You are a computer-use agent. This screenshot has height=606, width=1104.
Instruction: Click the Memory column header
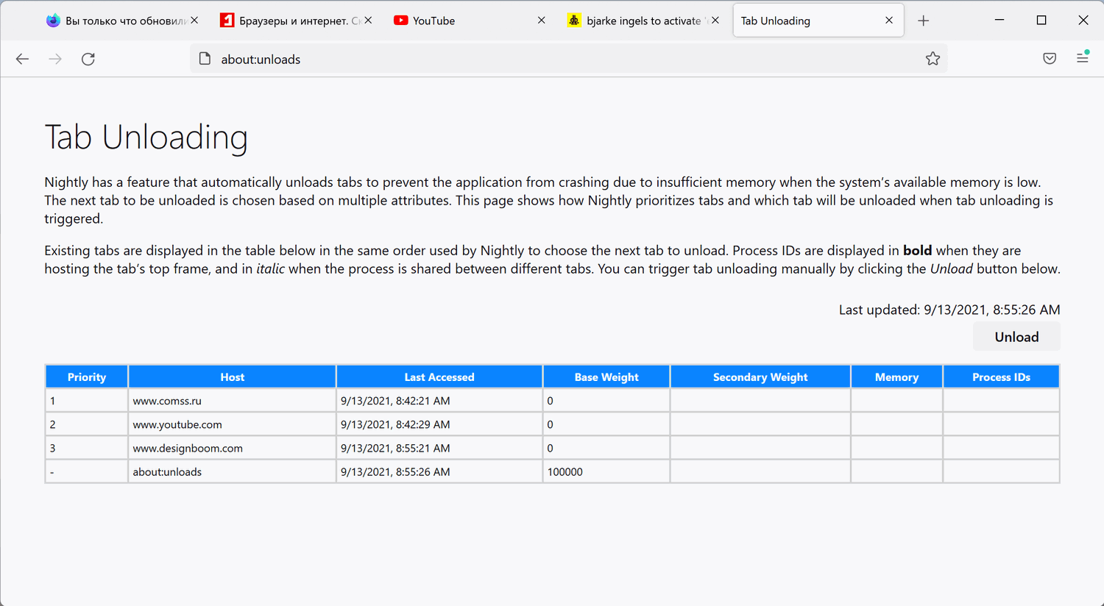pos(896,377)
